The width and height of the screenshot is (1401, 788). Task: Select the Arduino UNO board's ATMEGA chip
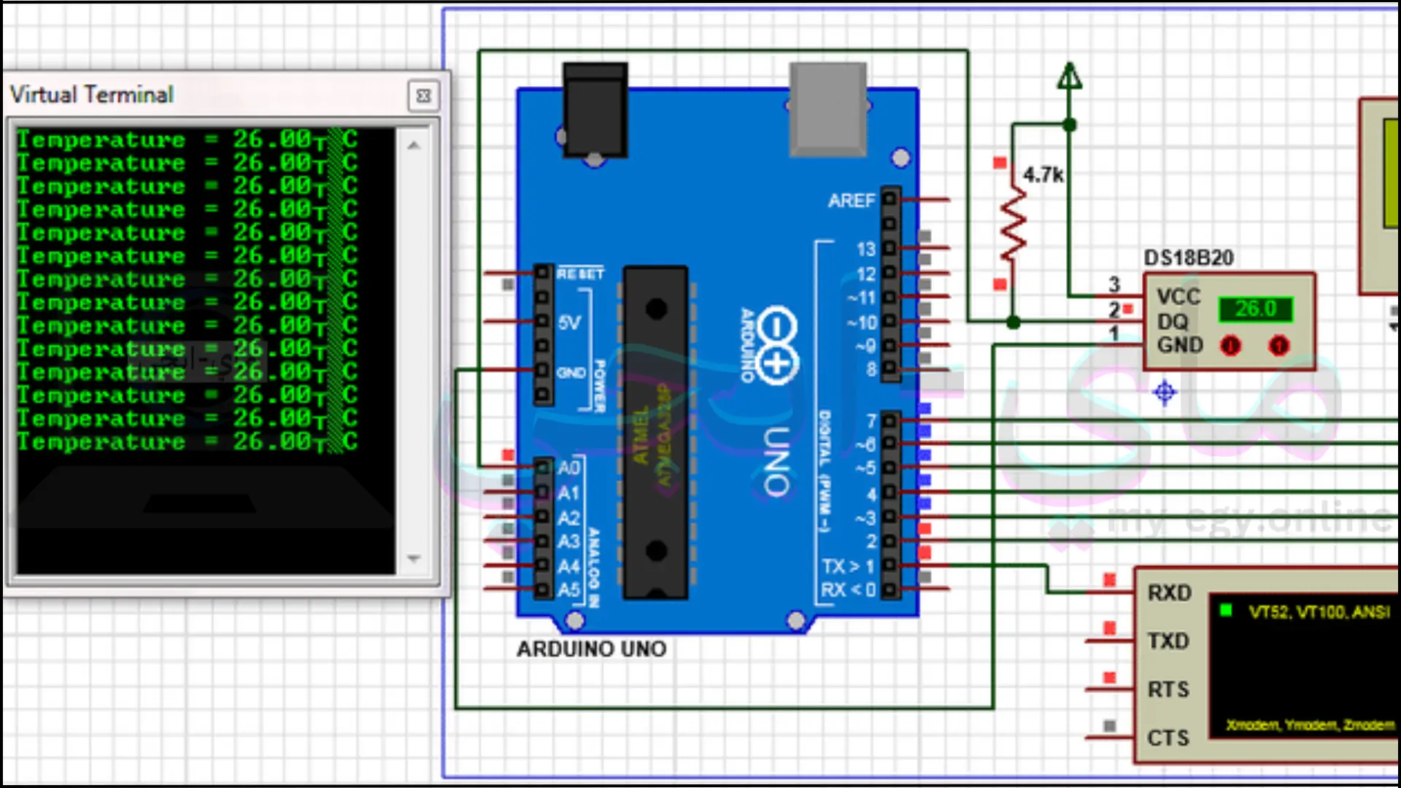point(655,433)
